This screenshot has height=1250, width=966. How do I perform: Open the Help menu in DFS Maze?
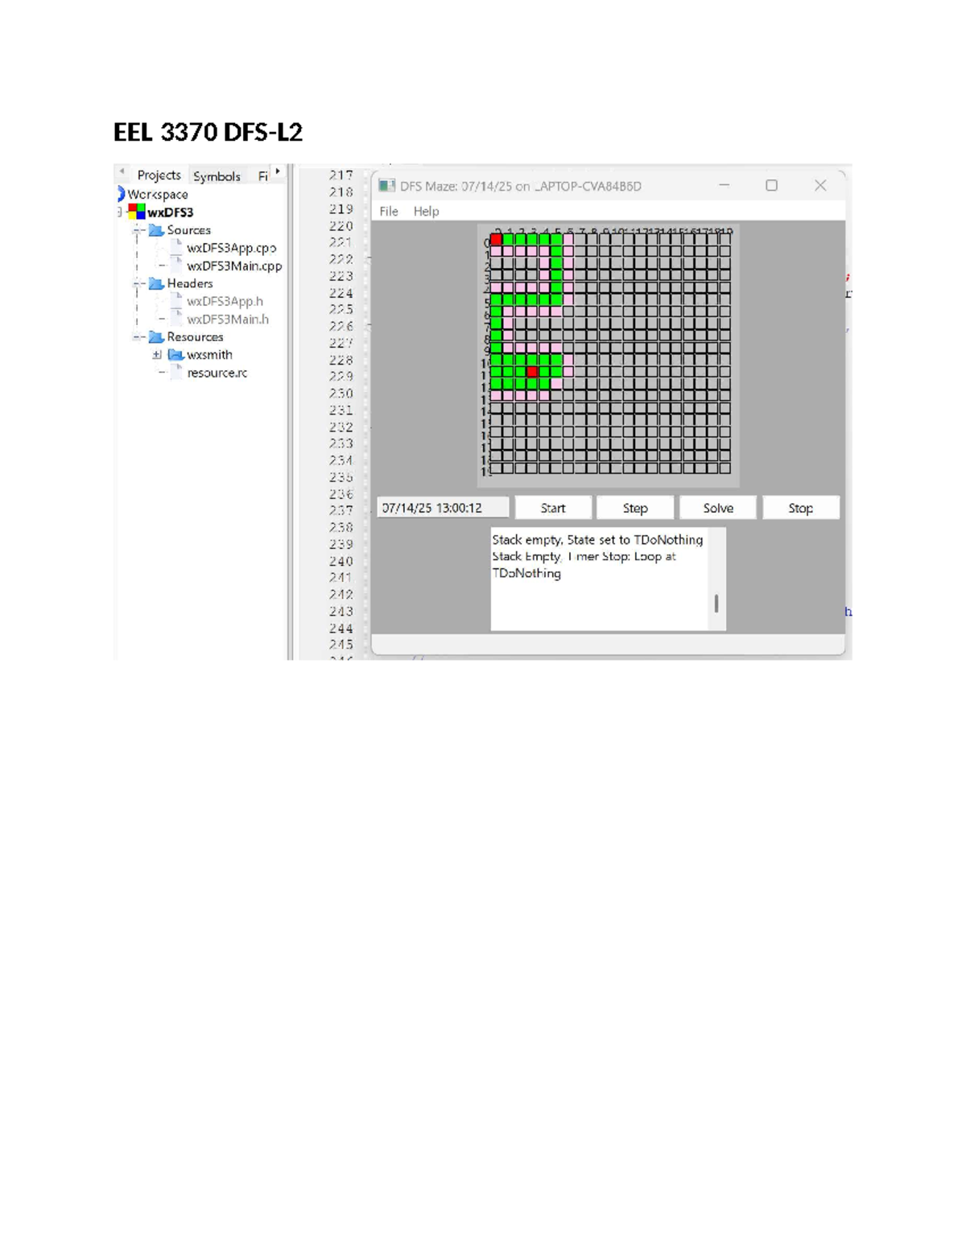pyautogui.click(x=426, y=211)
